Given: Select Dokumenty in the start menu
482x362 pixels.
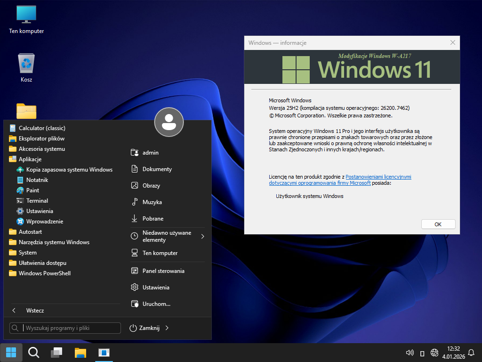Looking at the screenshot, I should 157,169.
